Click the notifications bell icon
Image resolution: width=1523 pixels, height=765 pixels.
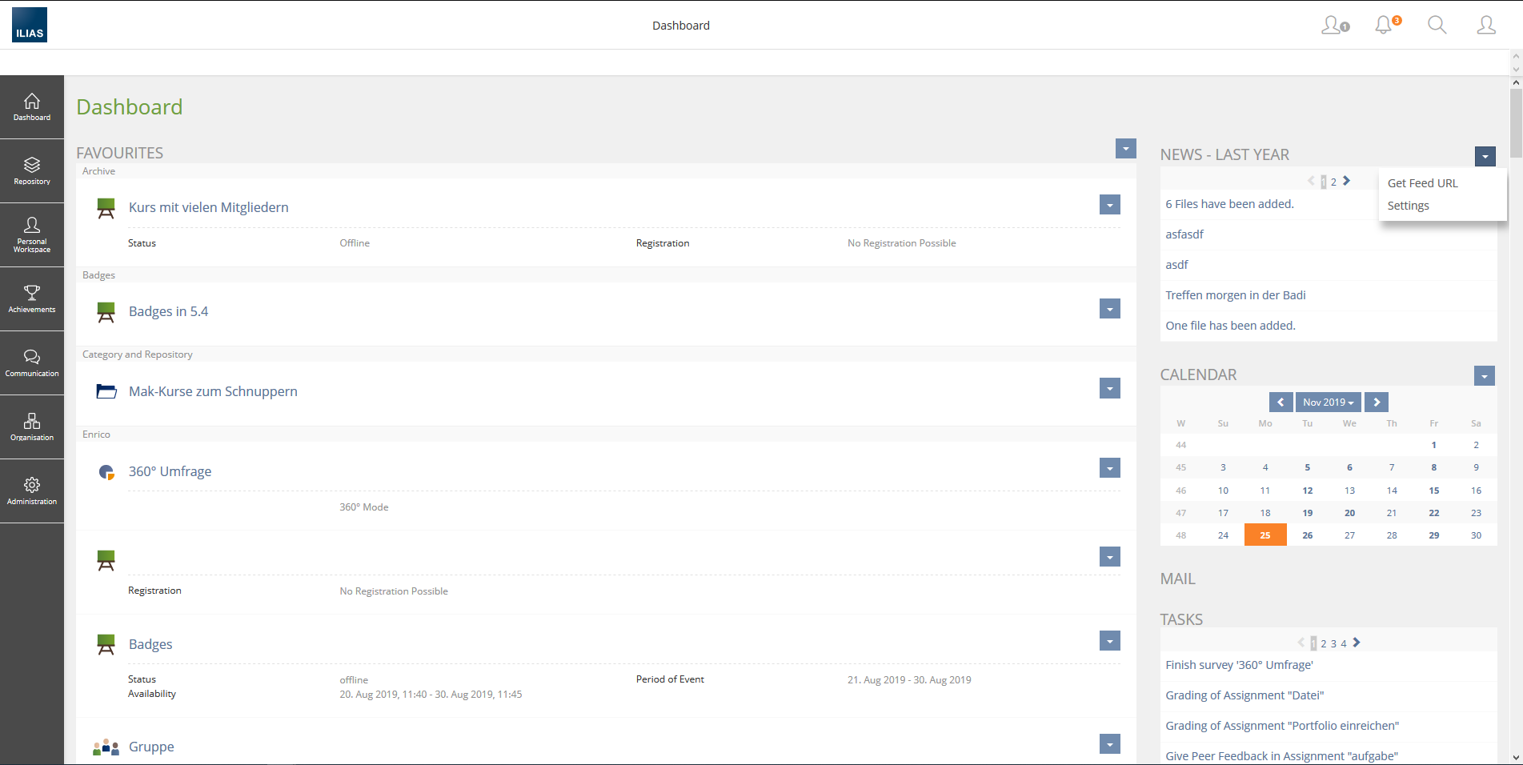coord(1385,26)
